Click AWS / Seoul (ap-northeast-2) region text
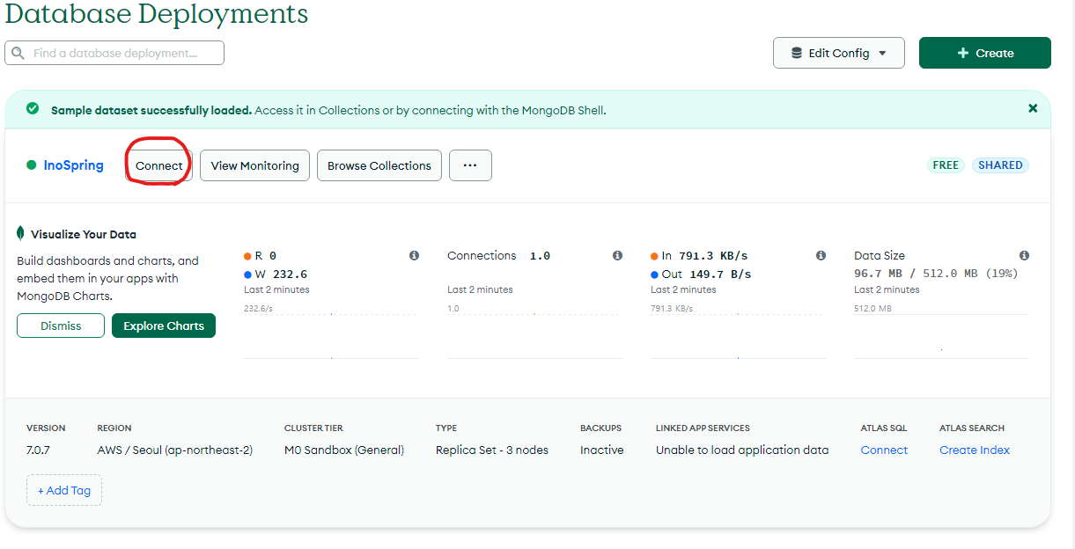This screenshot has height=549, width=1075. pyautogui.click(x=175, y=450)
